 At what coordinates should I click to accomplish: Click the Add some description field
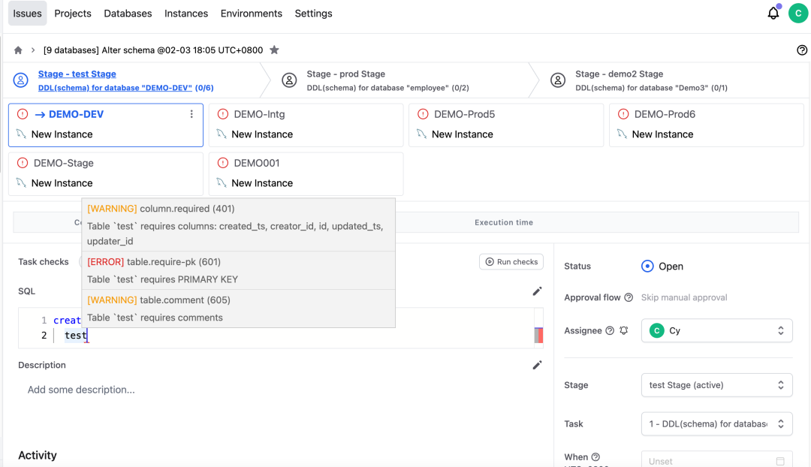click(81, 390)
